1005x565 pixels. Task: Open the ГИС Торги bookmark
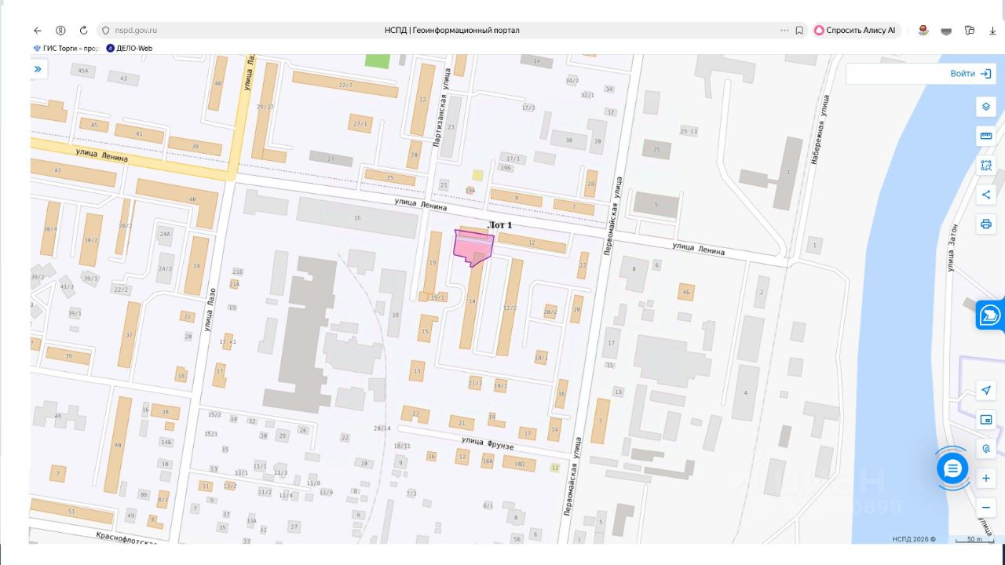pos(65,48)
